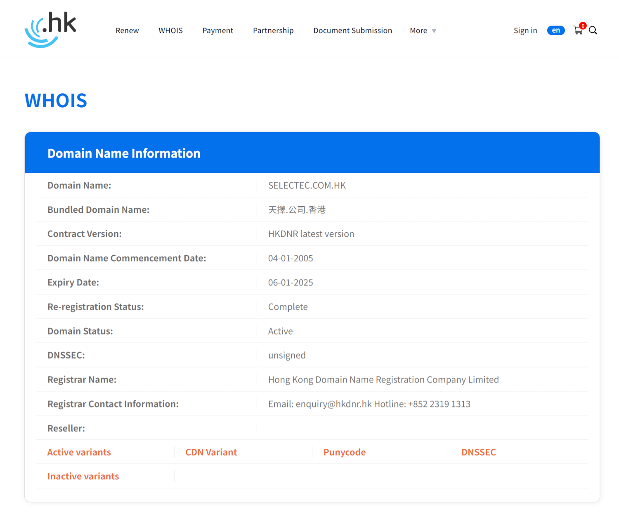
Task: Click the WHOIS page heading
Action: (x=56, y=101)
